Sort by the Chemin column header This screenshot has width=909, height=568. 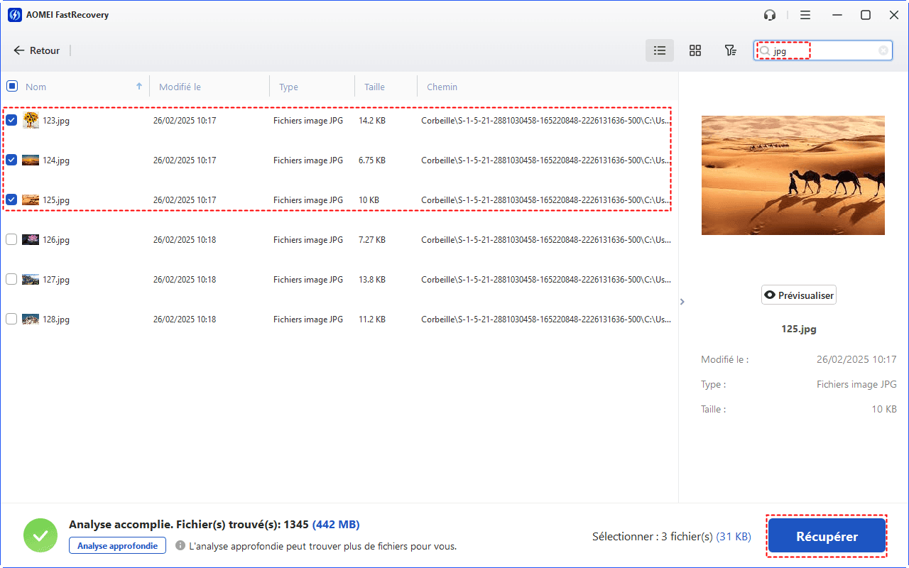[442, 87]
